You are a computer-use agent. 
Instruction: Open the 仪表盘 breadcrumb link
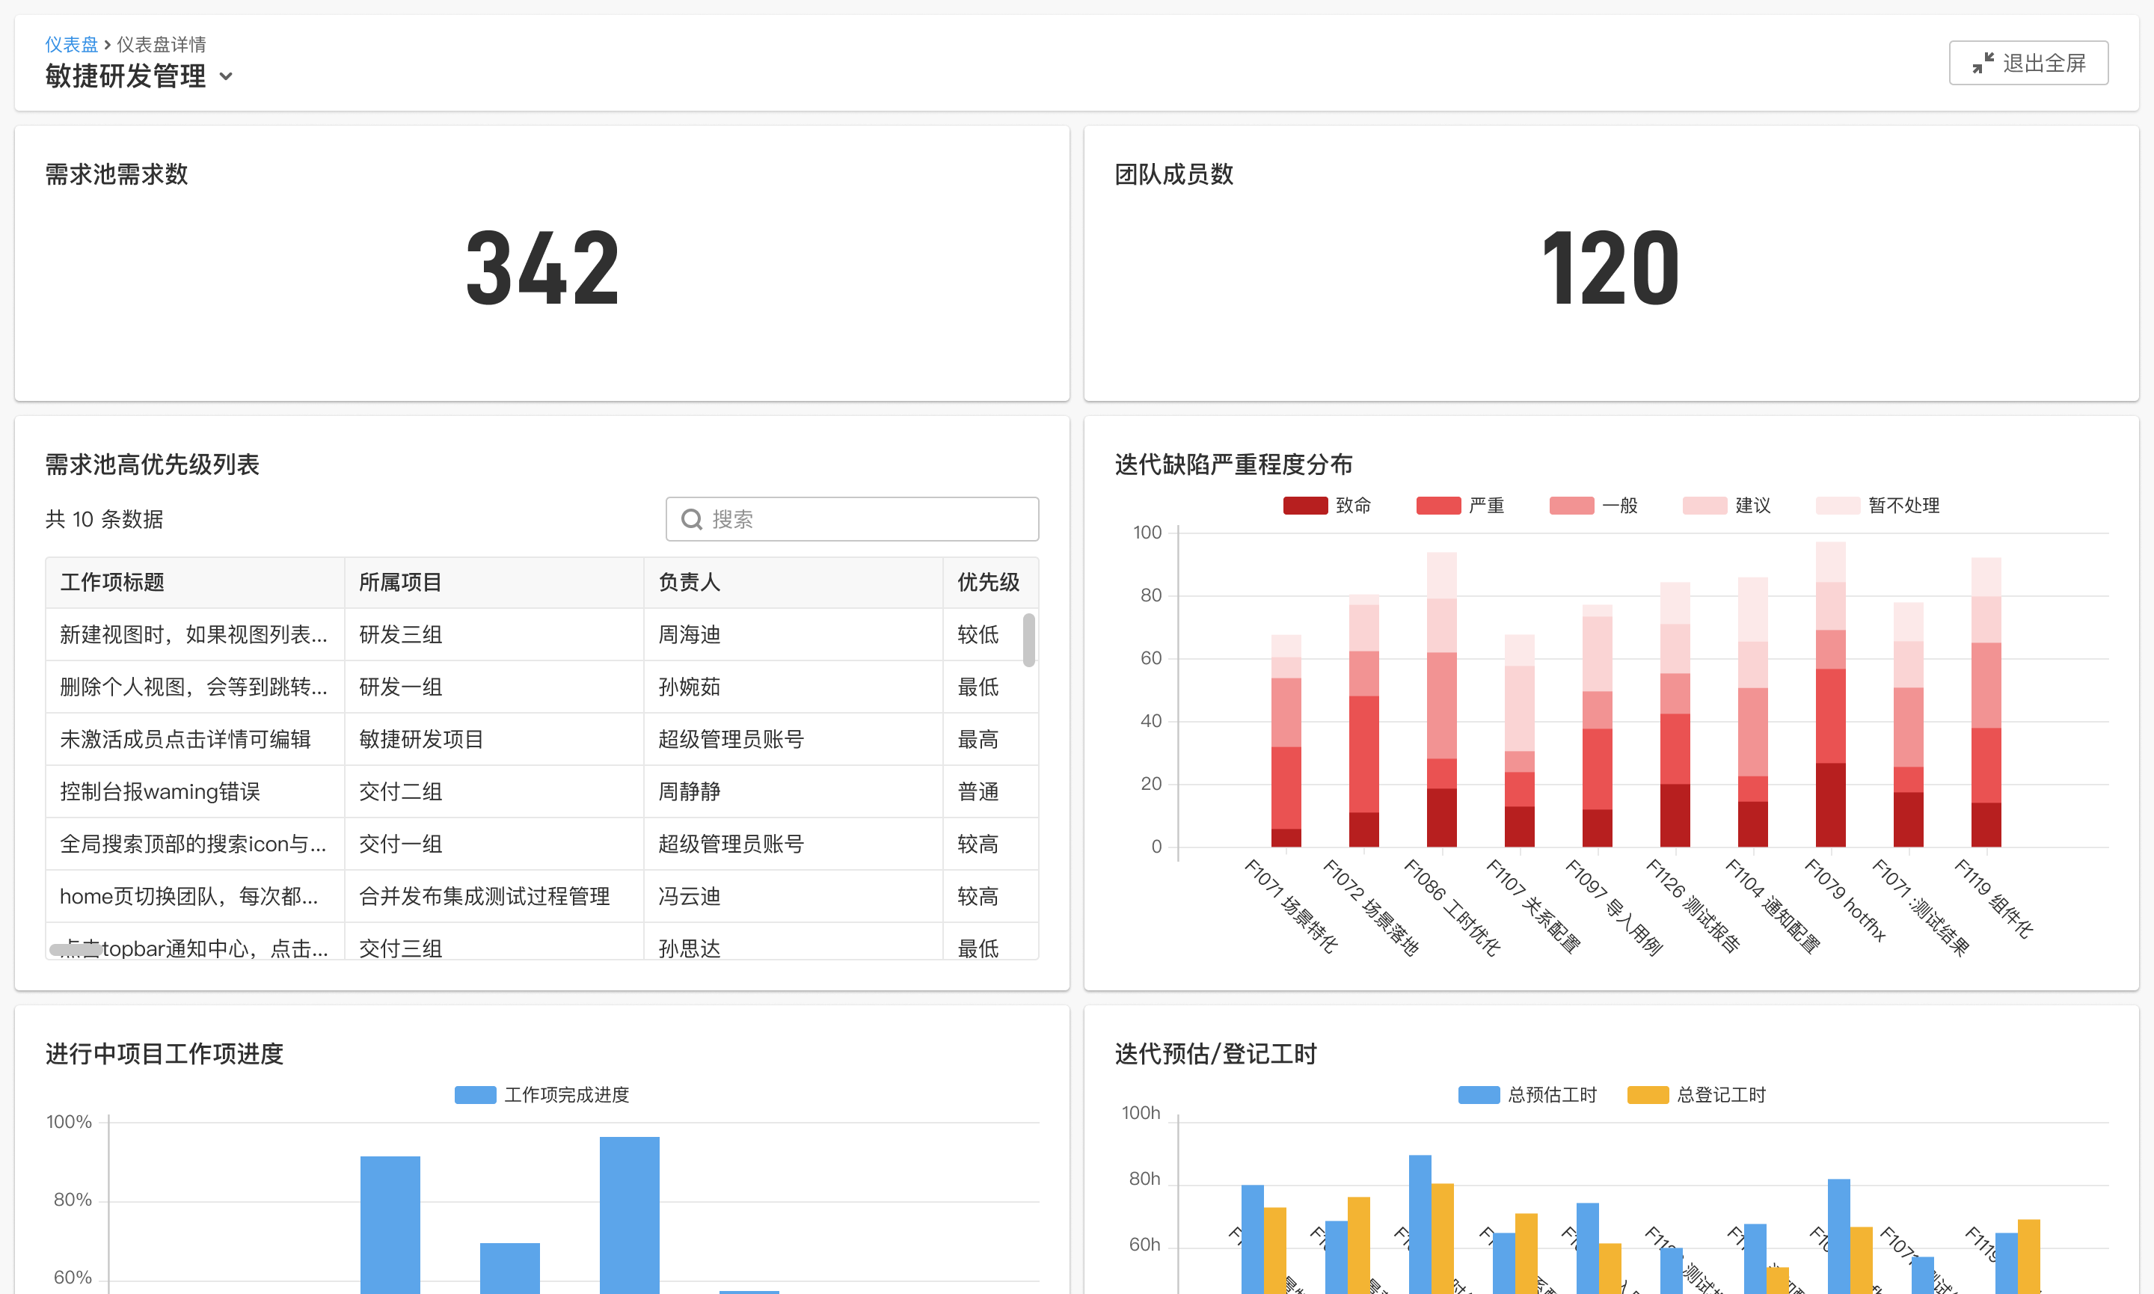[72, 44]
